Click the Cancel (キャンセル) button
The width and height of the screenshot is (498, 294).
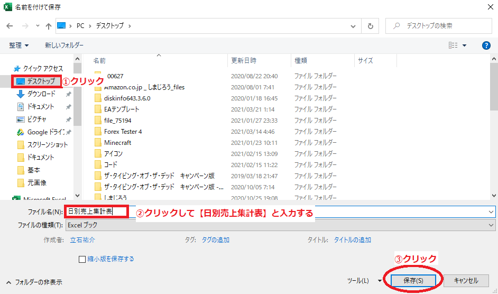(x=466, y=281)
